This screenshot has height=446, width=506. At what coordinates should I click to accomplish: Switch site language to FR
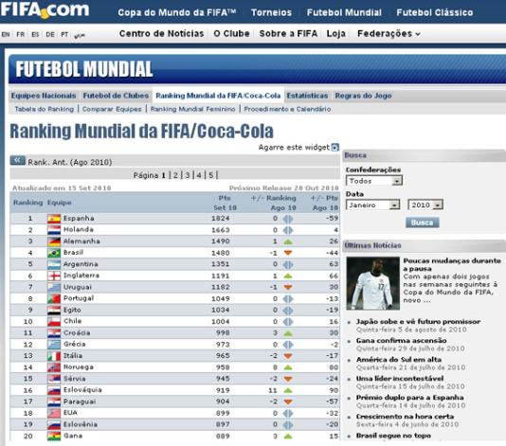(20, 34)
